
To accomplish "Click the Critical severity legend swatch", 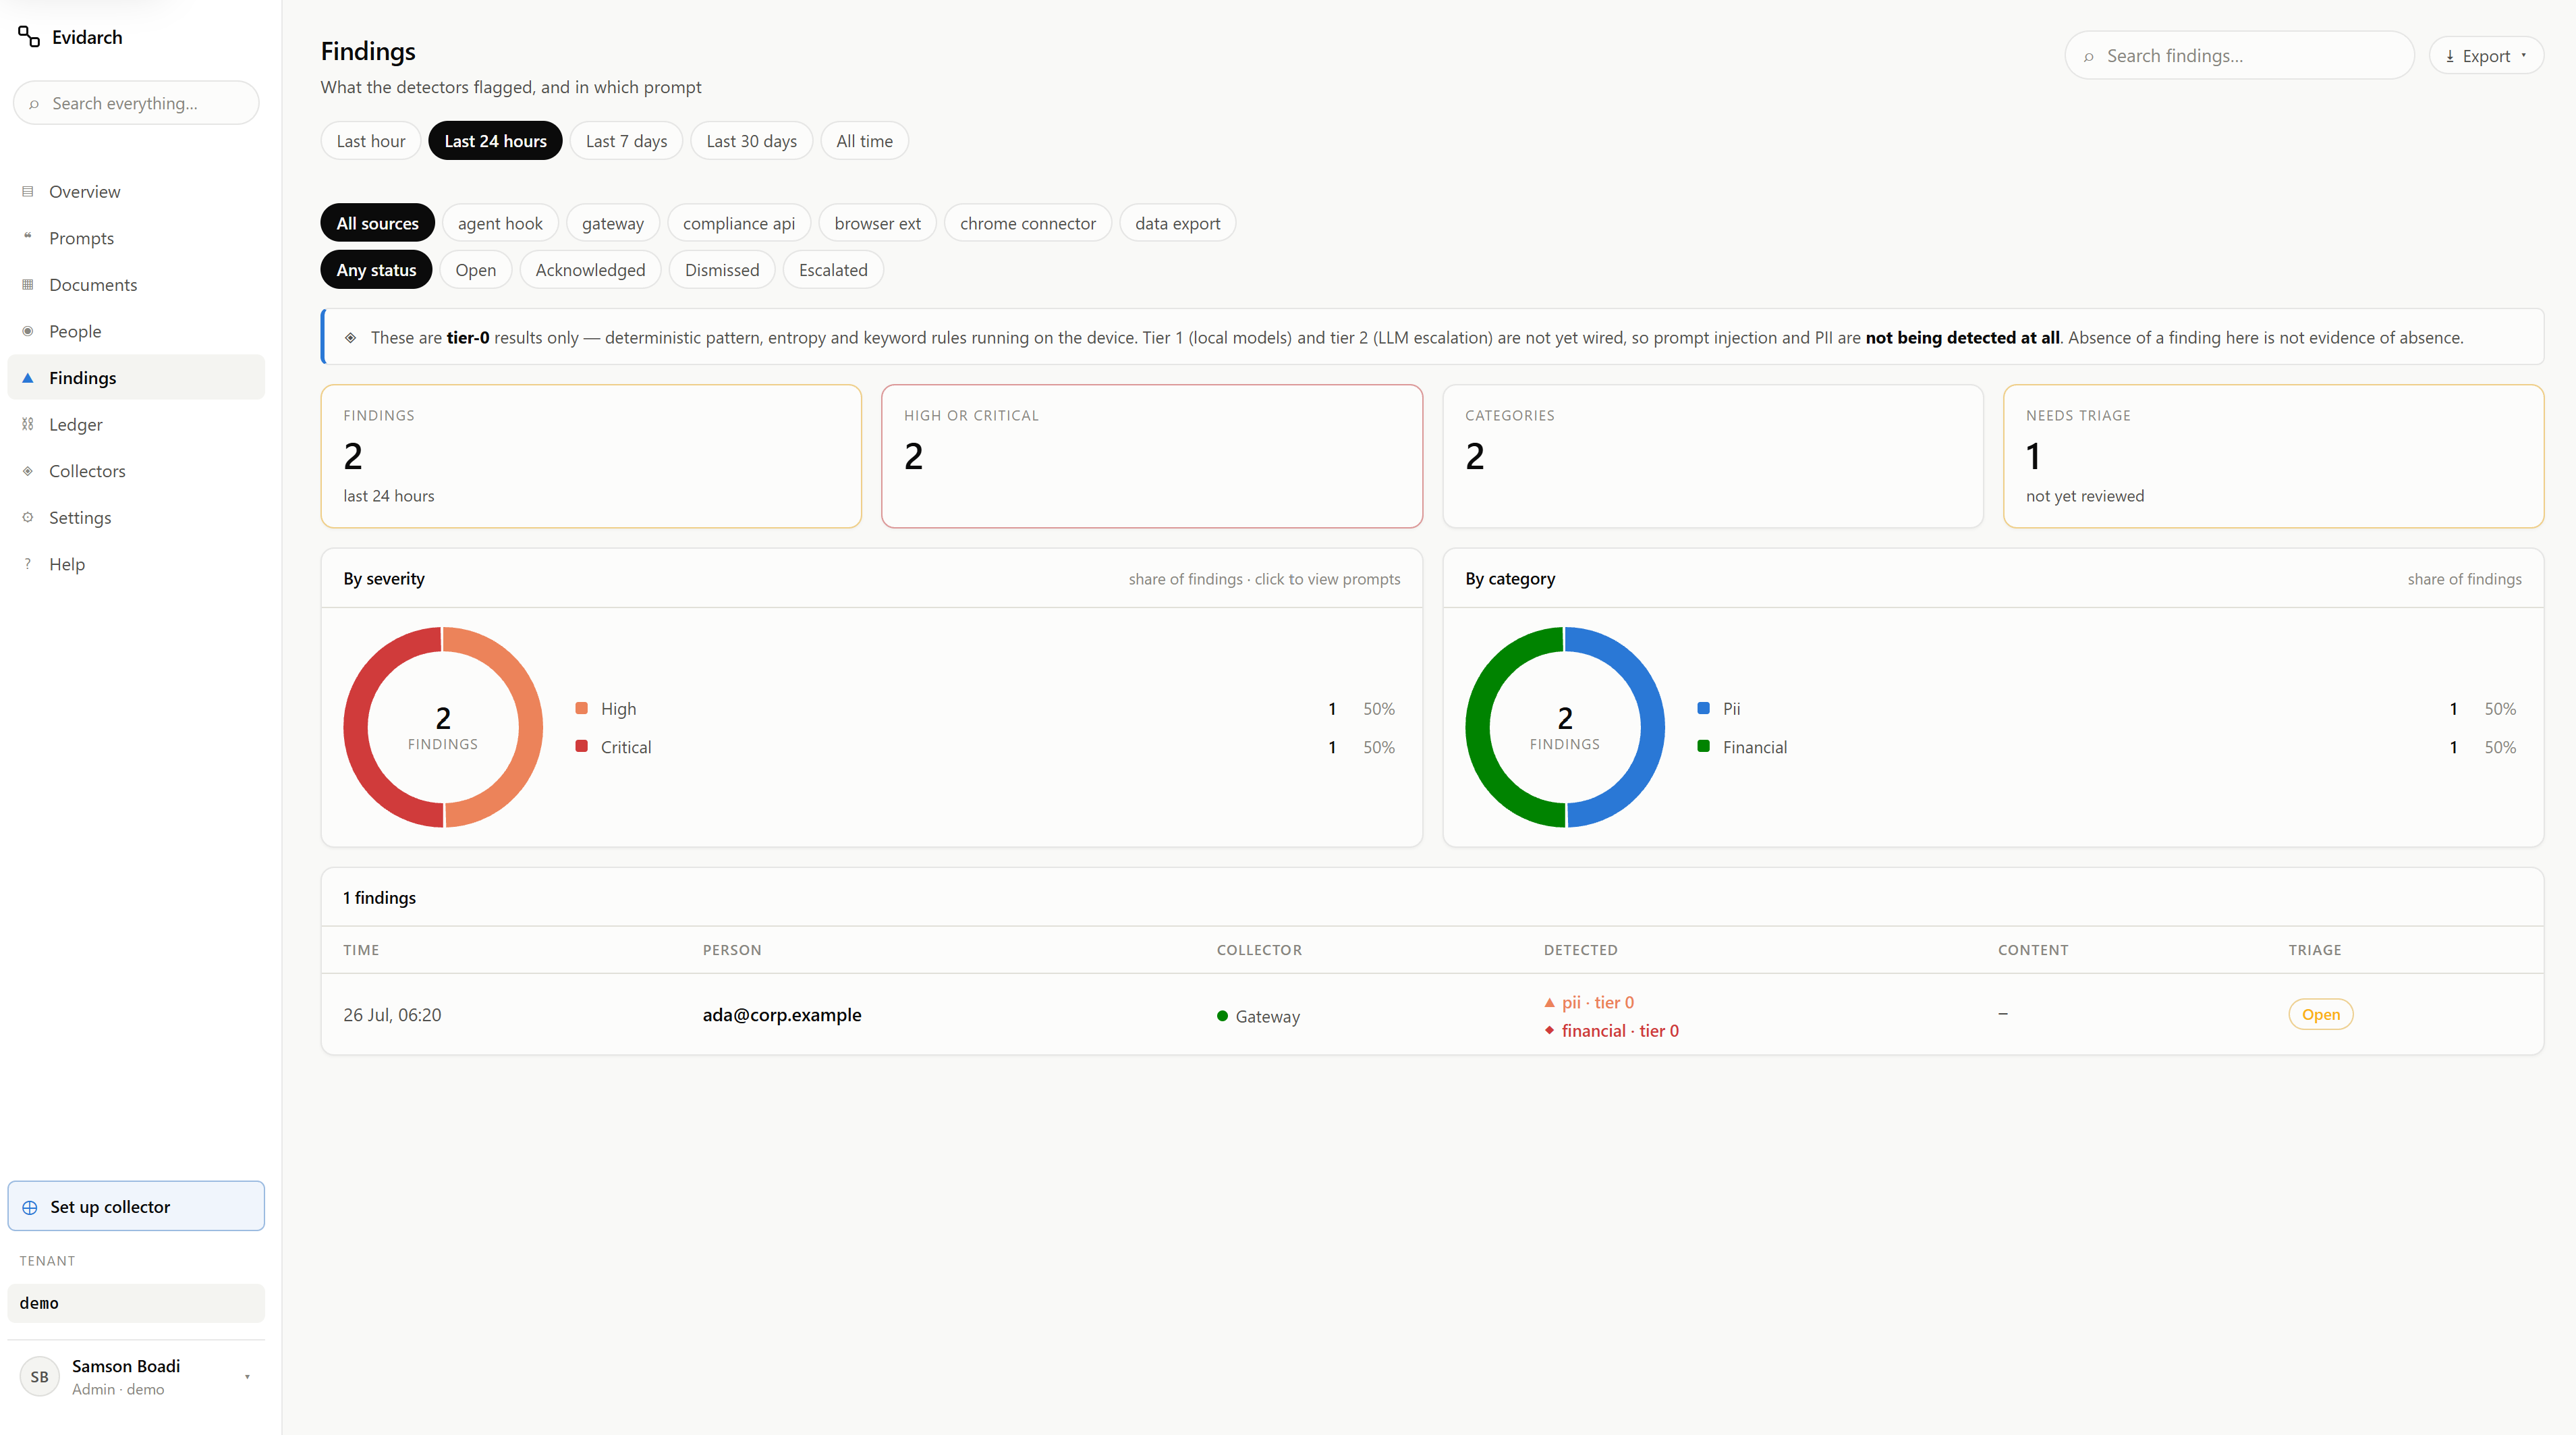I will pyautogui.click(x=581, y=747).
